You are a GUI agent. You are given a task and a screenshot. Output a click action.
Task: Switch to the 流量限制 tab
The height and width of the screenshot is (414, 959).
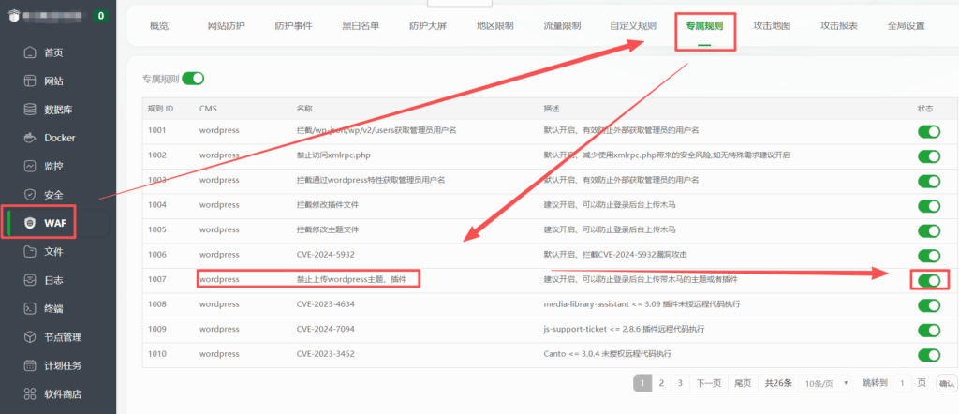click(x=562, y=25)
